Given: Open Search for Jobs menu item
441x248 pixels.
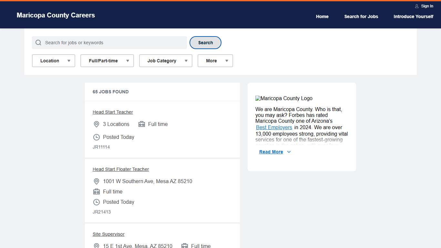Looking at the screenshot, I should pos(361,16).
